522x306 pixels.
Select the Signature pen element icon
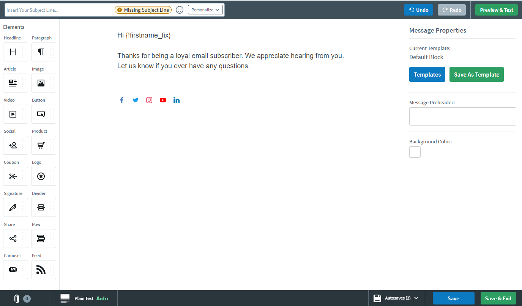[13, 207]
